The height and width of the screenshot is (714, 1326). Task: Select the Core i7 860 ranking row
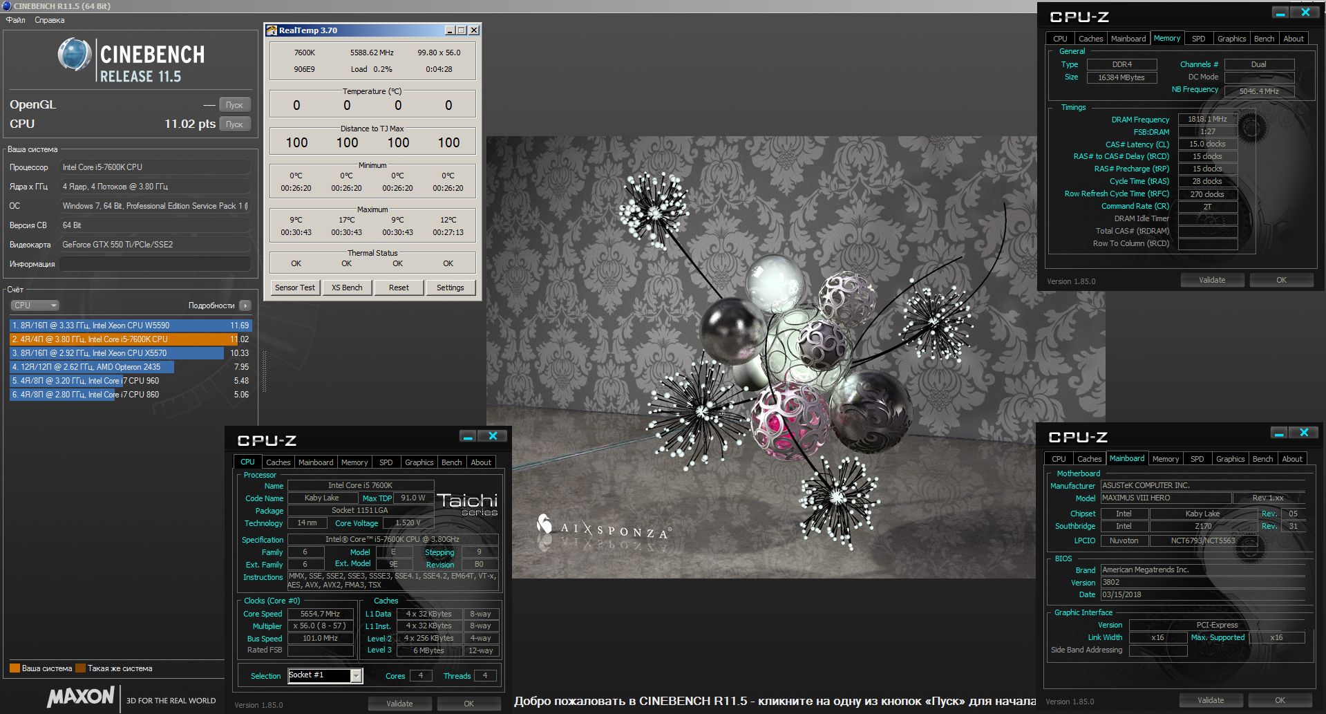click(x=130, y=394)
